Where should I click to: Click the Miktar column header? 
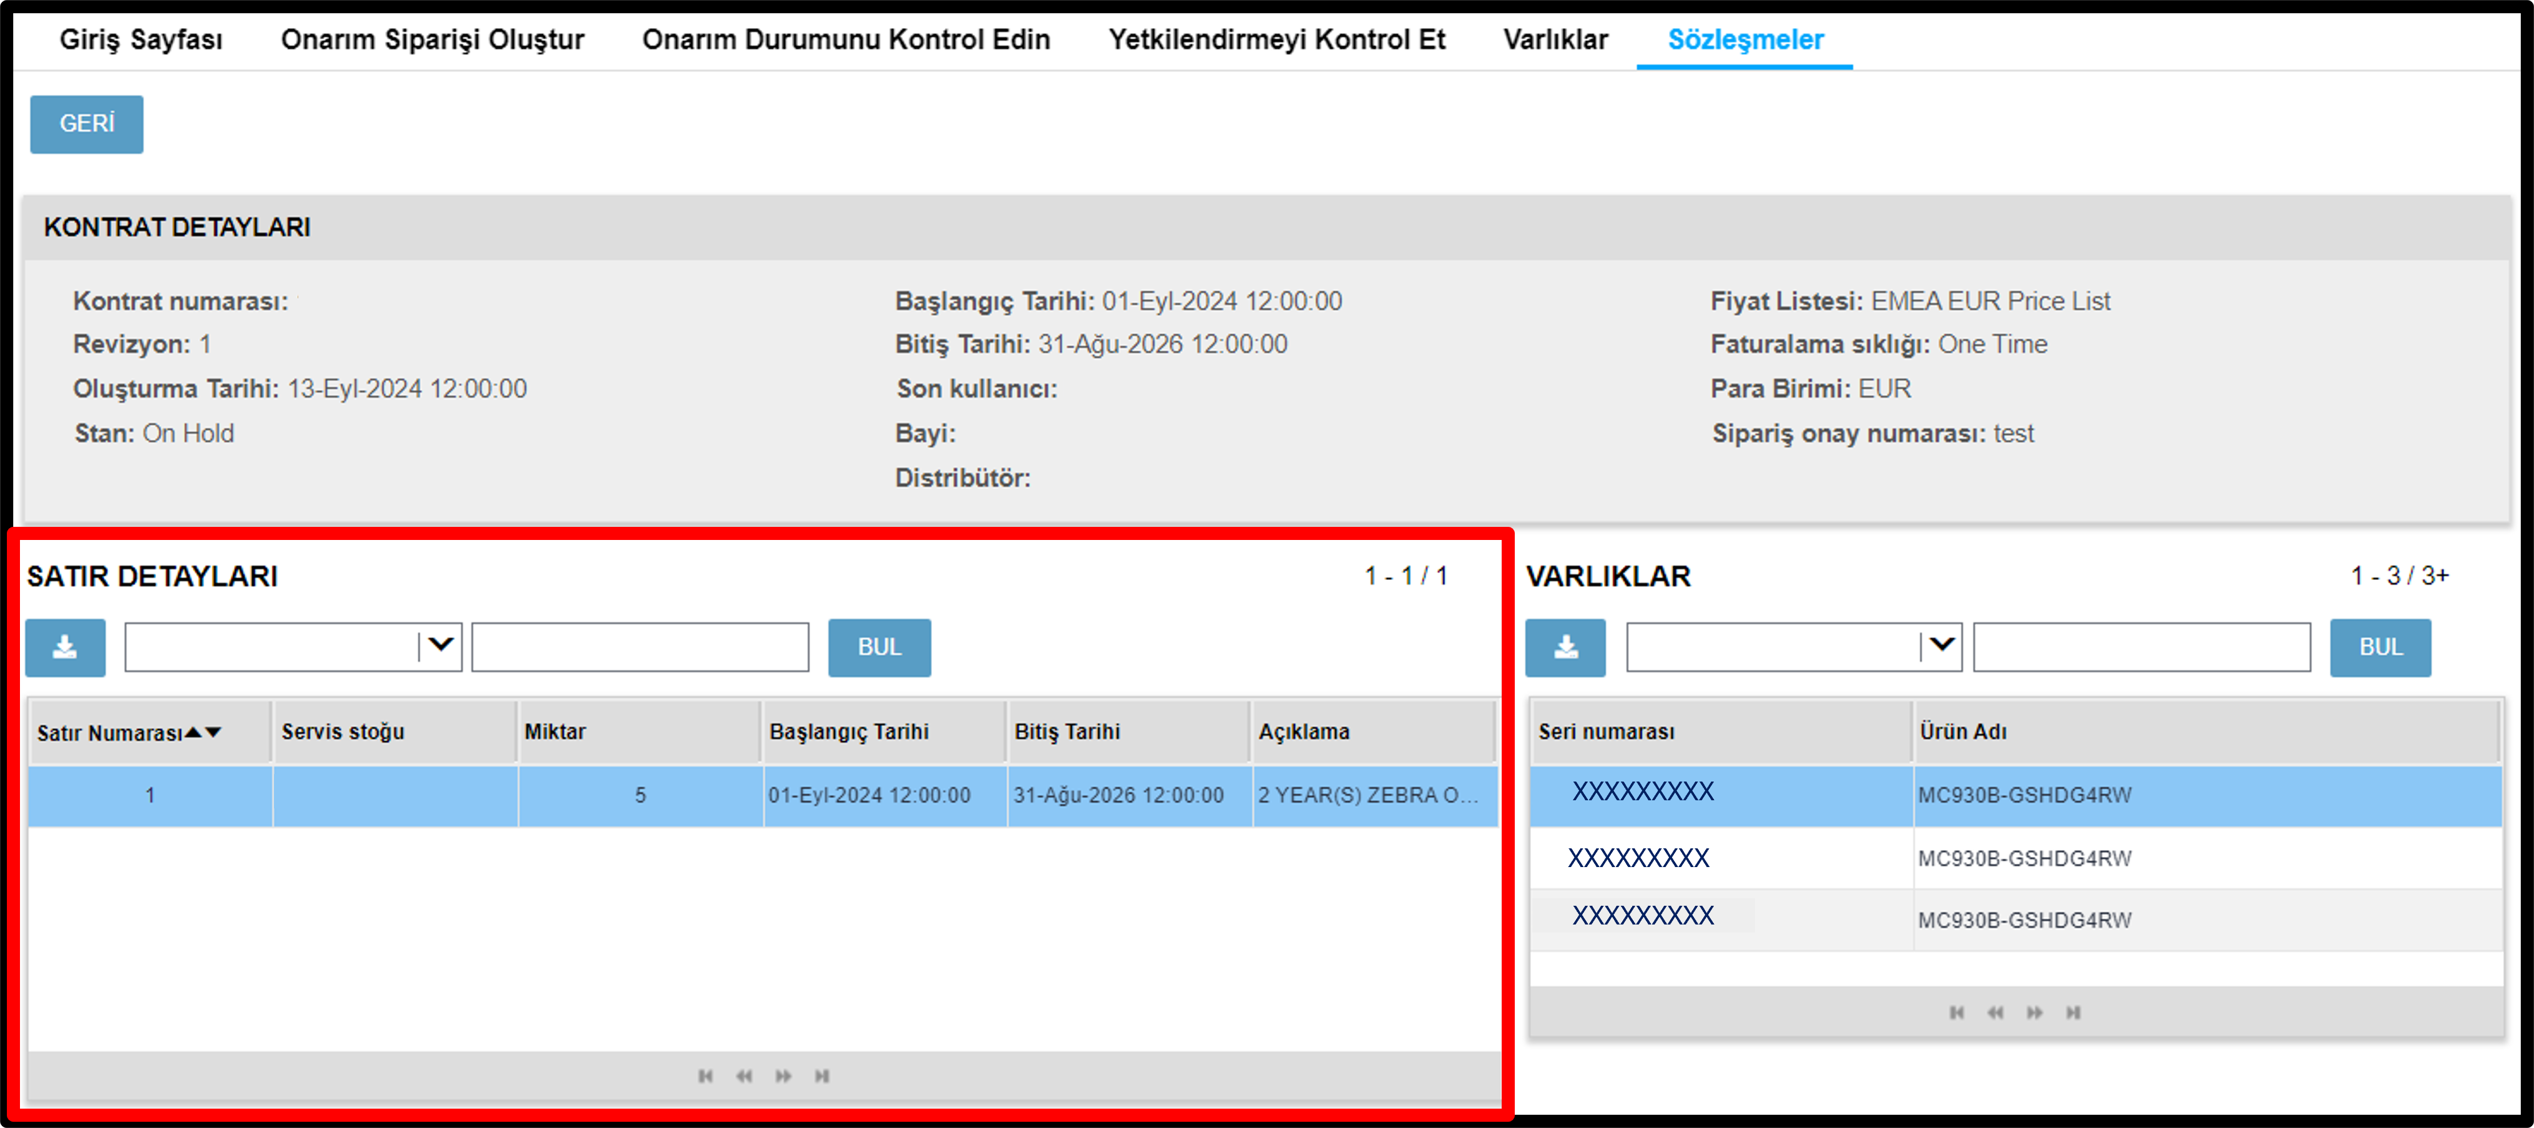[639, 732]
